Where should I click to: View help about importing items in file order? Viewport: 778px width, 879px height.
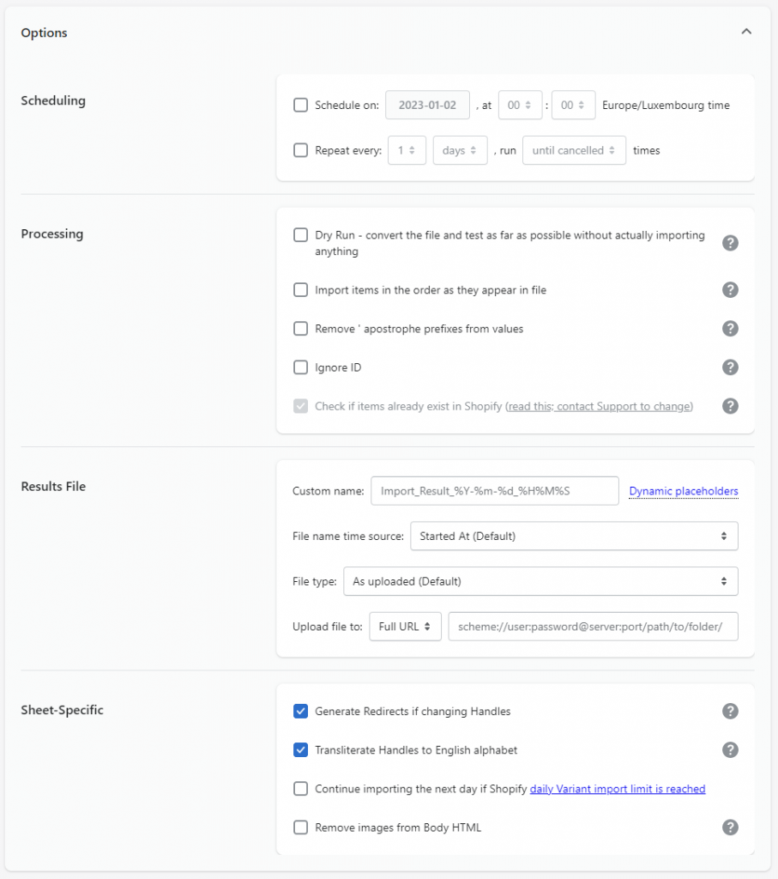click(730, 290)
